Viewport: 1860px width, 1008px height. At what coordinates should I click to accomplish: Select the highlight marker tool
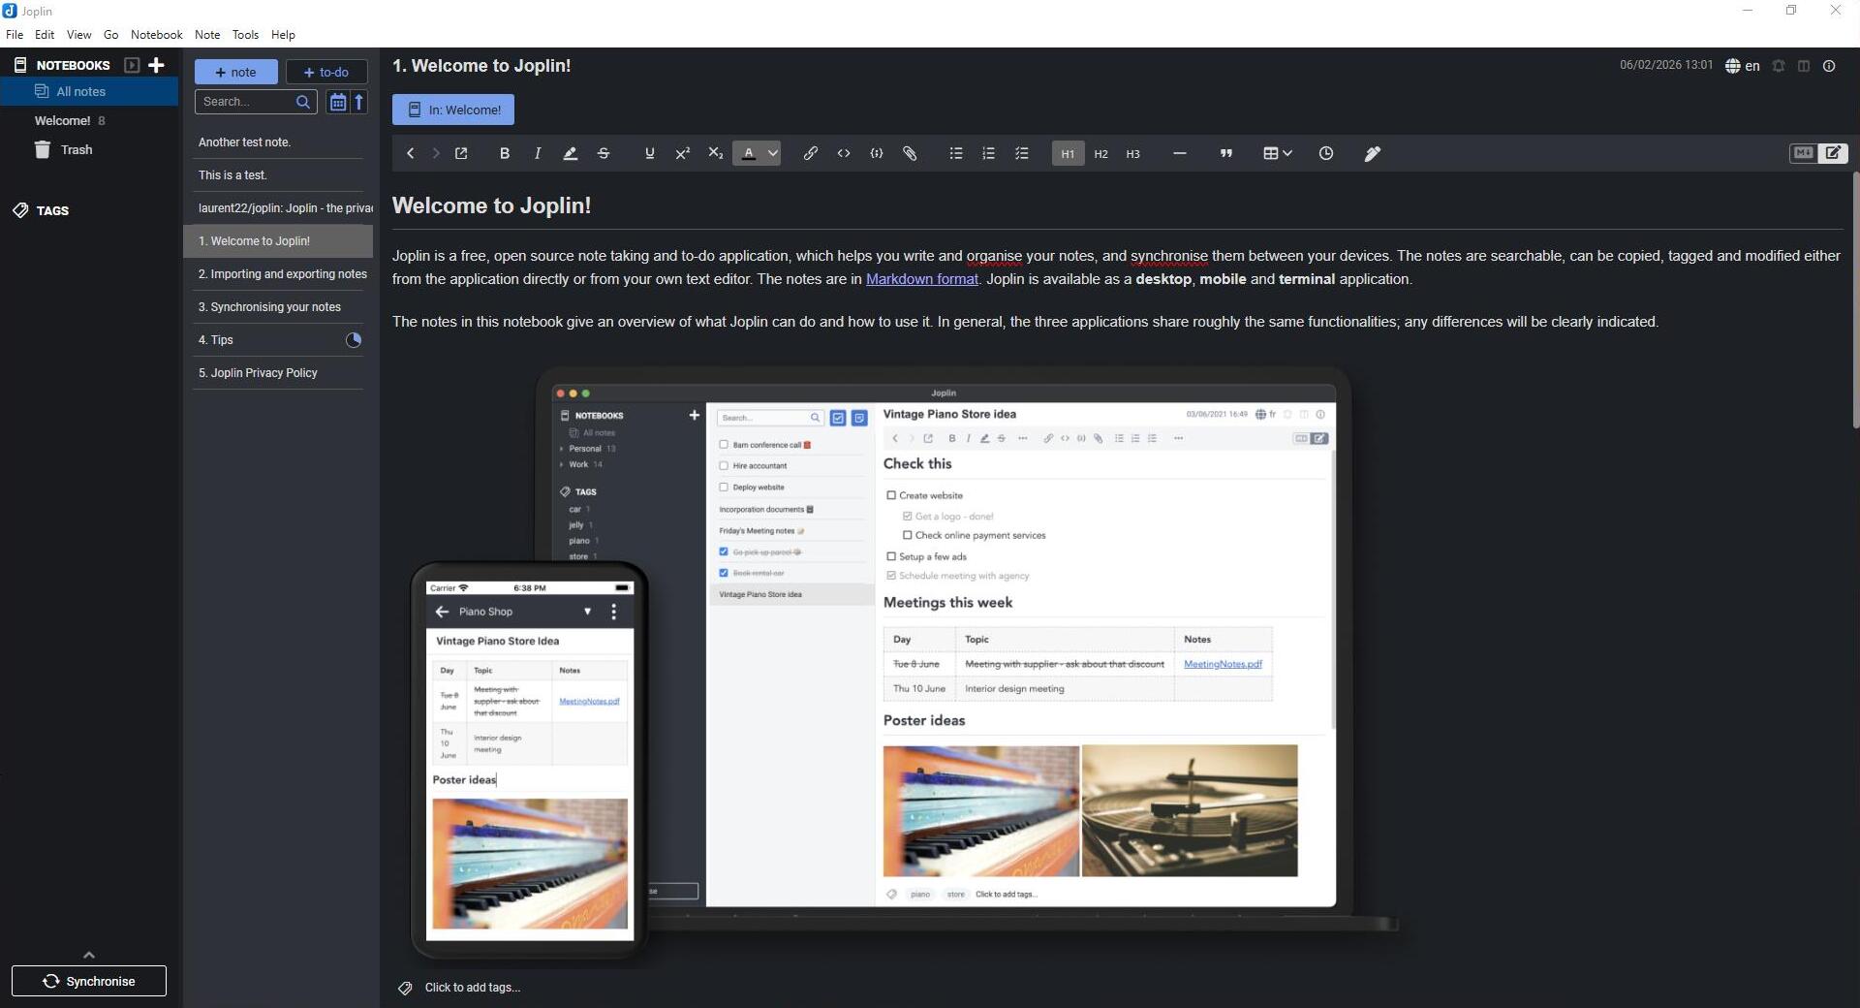[571, 153]
